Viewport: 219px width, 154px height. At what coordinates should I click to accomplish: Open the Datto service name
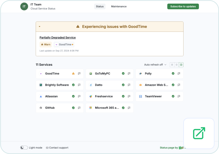(x=99, y=85)
